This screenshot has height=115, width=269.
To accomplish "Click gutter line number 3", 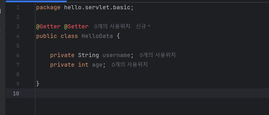I will [x=18, y=27].
